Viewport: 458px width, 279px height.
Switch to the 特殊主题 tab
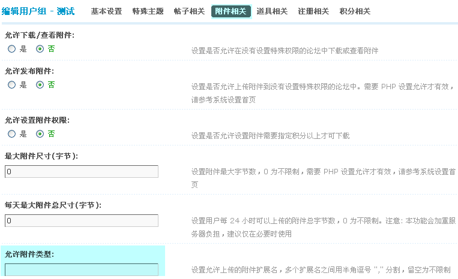(x=148, y=11)
